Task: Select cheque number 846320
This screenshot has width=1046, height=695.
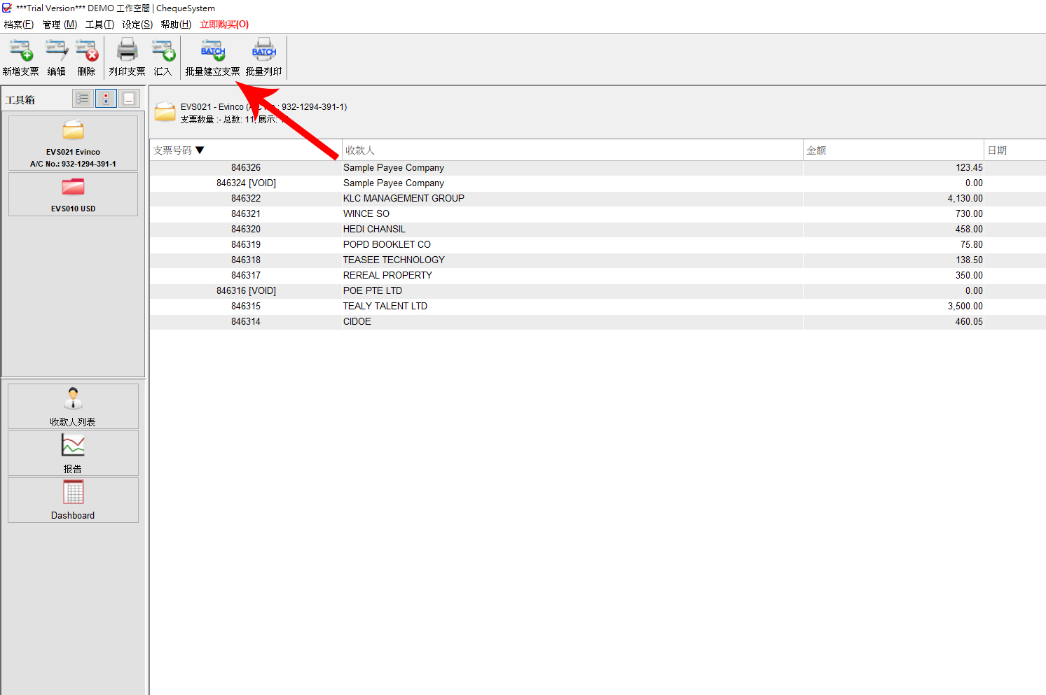Action: (x=246, y=230)
